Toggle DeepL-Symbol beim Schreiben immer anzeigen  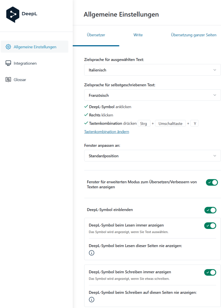click(x=210, y=272)
